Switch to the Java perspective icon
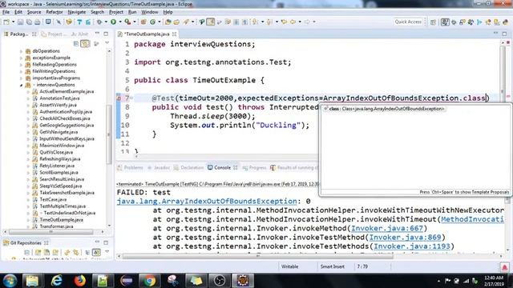Image resolution: width=513 pixels, height=288 pixels. point(445,22)
